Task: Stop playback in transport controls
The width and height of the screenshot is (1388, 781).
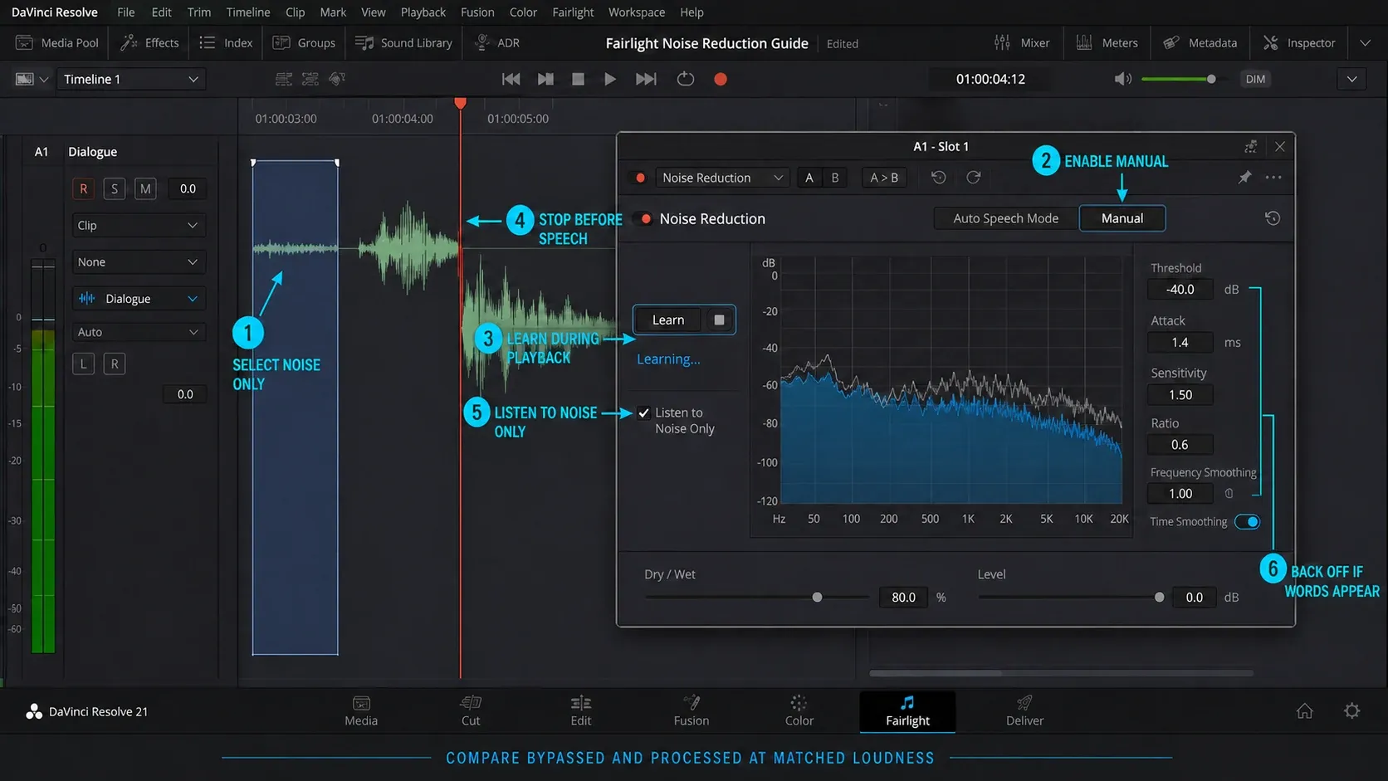Action: [578, 79]
